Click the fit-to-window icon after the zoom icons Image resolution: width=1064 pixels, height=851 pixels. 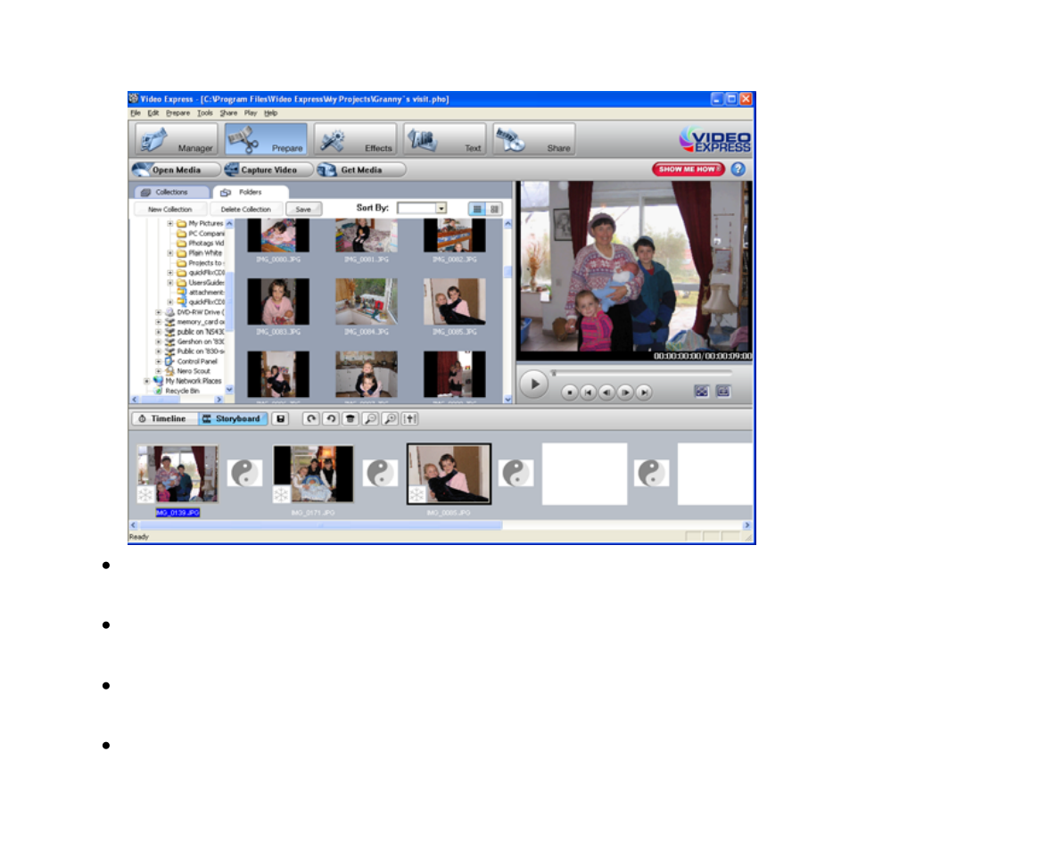click(410, 418)
